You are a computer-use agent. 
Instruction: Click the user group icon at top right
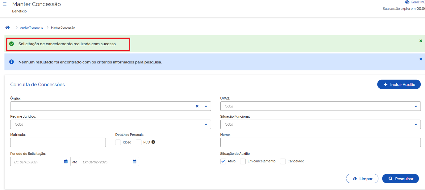pyautogui.click(x=407, y=2)
